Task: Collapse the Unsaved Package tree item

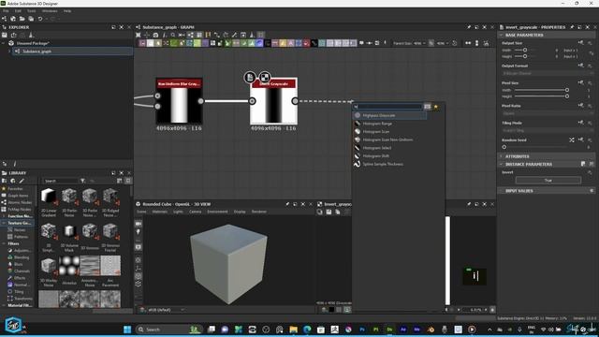Action: pos(4,43)
